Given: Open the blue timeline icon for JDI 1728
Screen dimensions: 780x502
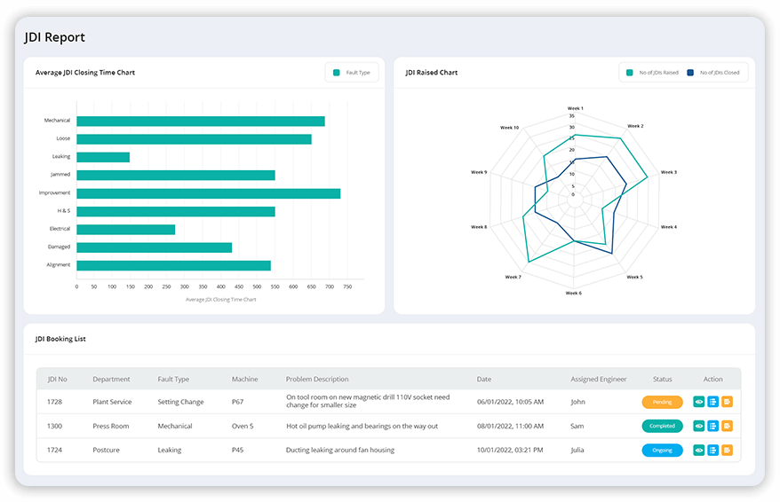Looking at the screenshot, I should point(712,402).
